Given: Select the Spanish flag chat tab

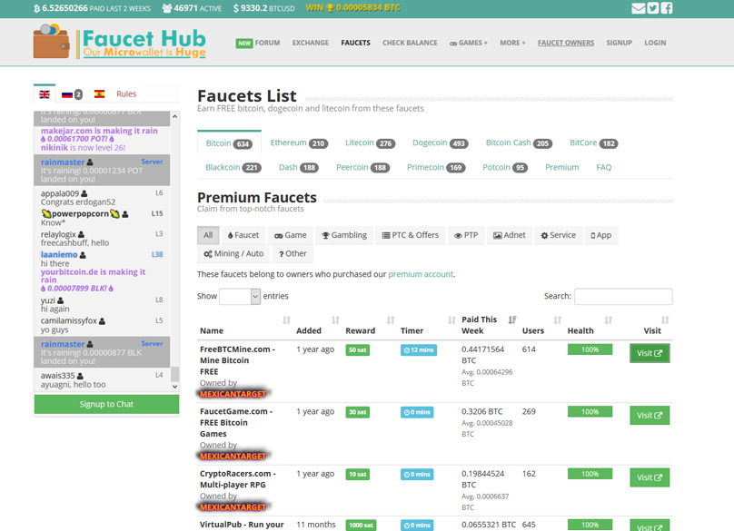Looking at the screenshot, I should [x=99, y=94].
